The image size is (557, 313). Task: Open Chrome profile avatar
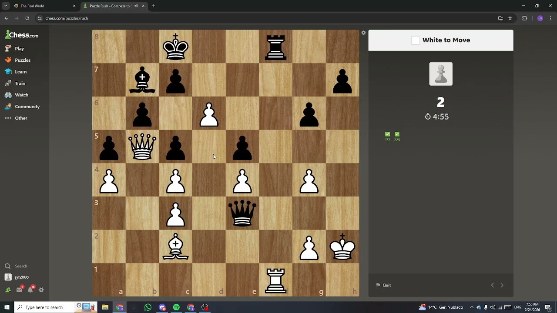(540, 18)
